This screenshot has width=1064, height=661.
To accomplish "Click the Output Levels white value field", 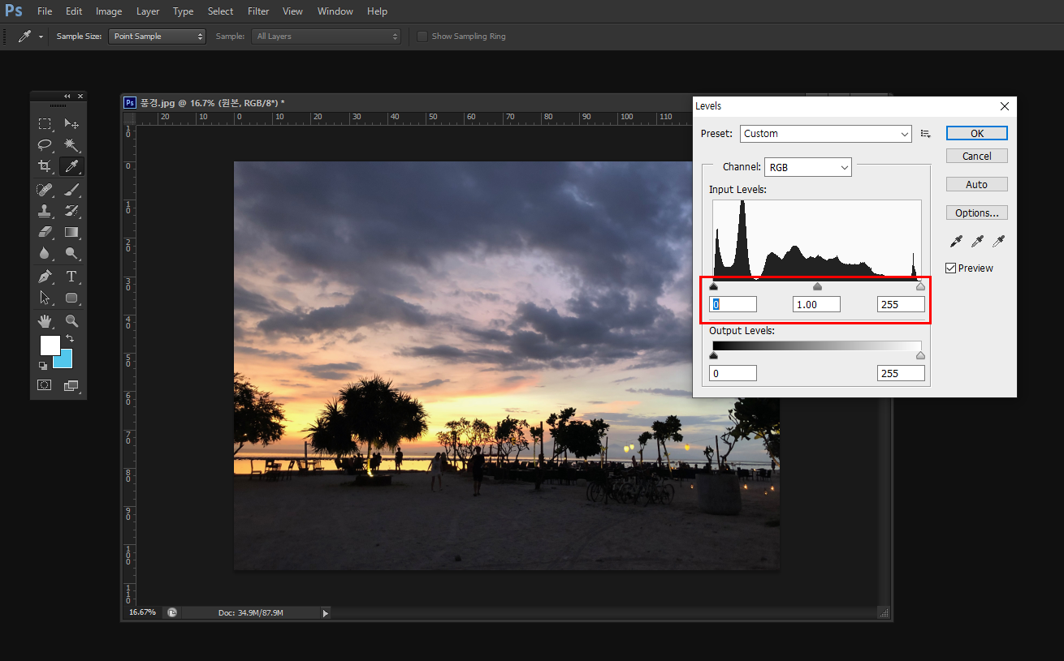I will tap(900, 373).
